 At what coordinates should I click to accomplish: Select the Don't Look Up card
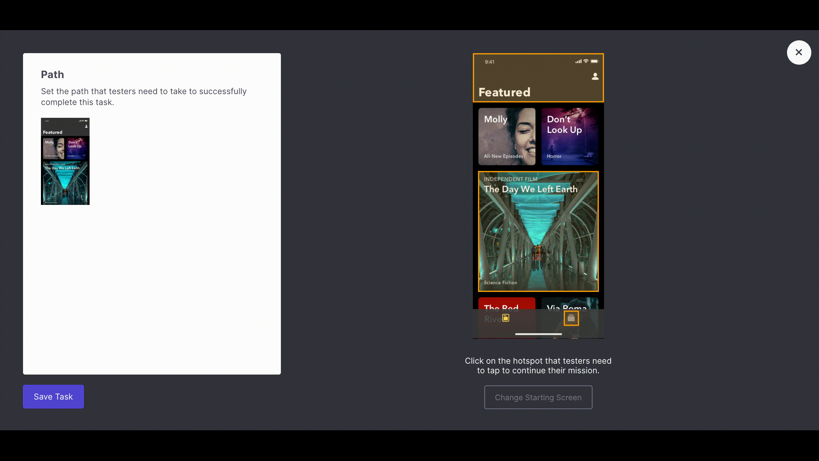click(x=569, y=137)
